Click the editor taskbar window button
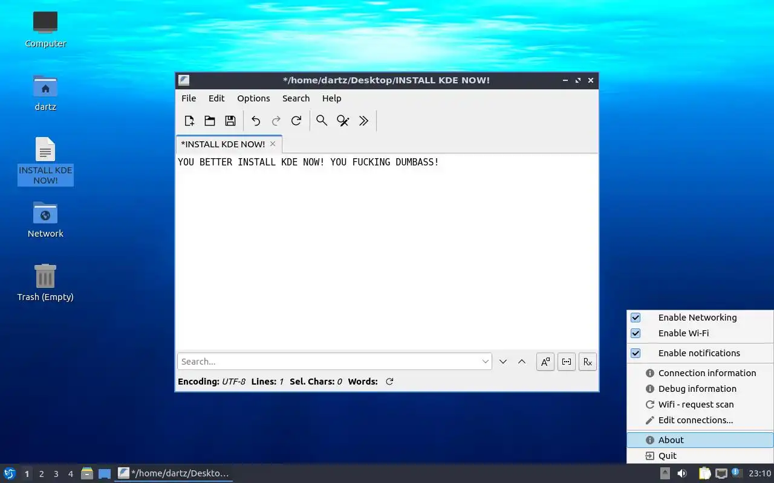Image resolution: width=774 pixels, height=483 pixels. (x=174, y=473)
